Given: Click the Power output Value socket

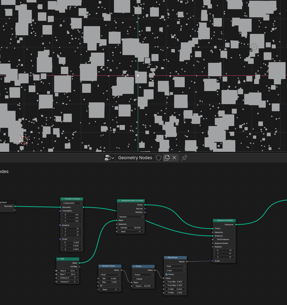Looking at the screenshot, I should click(155, 270).
